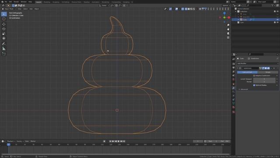Viewport: 280px width, 158px height.
Task: Hide Collection using its eye icon
Action: (x=277, y=11)
